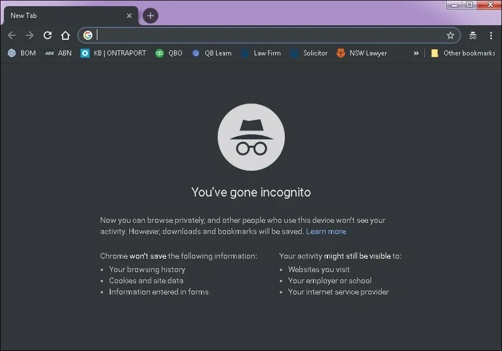Click the Learn more link
The width and height of the screenshot is (502, 351).
point(326,232)
